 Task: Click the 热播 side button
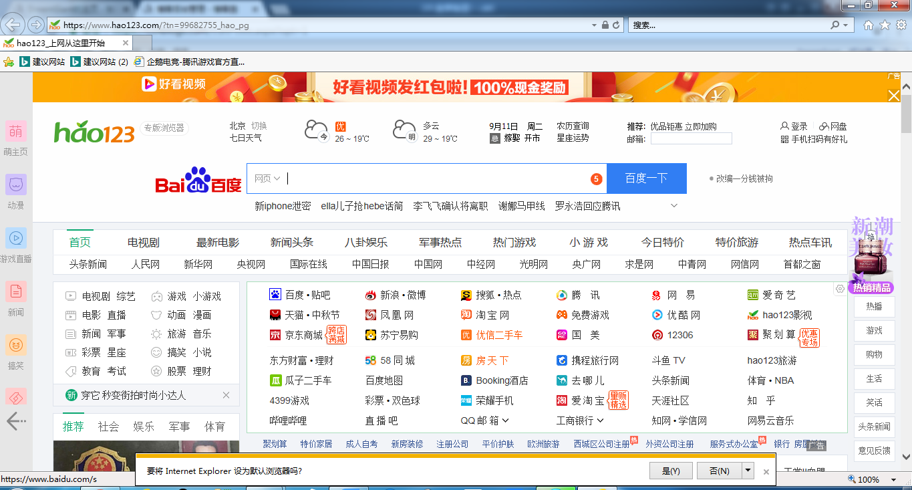click(875, 306)
